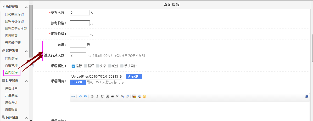Click the 上传文件 upload button
Viewport: 313px width, 121px height.
78,83
